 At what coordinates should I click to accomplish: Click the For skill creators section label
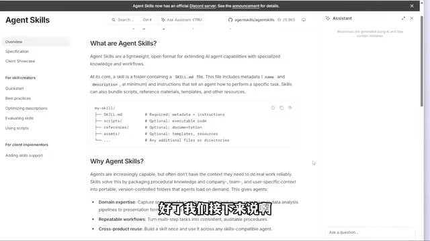[20, 78]
